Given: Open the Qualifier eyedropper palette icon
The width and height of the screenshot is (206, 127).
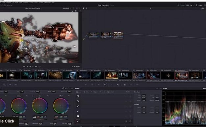Looking at the screenshot, I should (x=99, y=85).
